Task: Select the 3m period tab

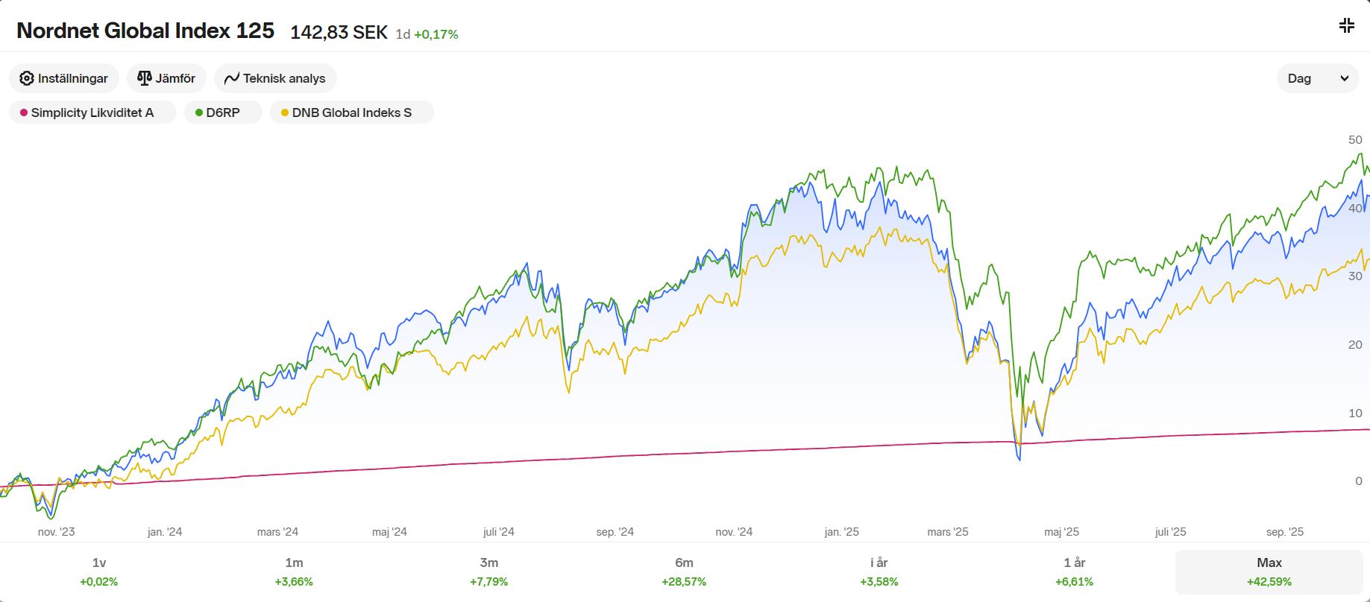Action: click(489, 571)
